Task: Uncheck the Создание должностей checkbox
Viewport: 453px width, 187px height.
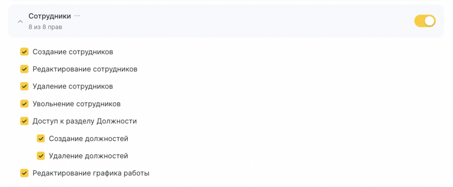Action: [x=41, y=139]
